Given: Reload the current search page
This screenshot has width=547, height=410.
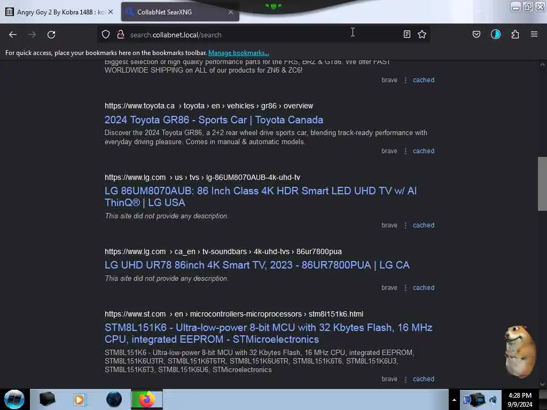Looking at the screenshot, I should [51, 35].
